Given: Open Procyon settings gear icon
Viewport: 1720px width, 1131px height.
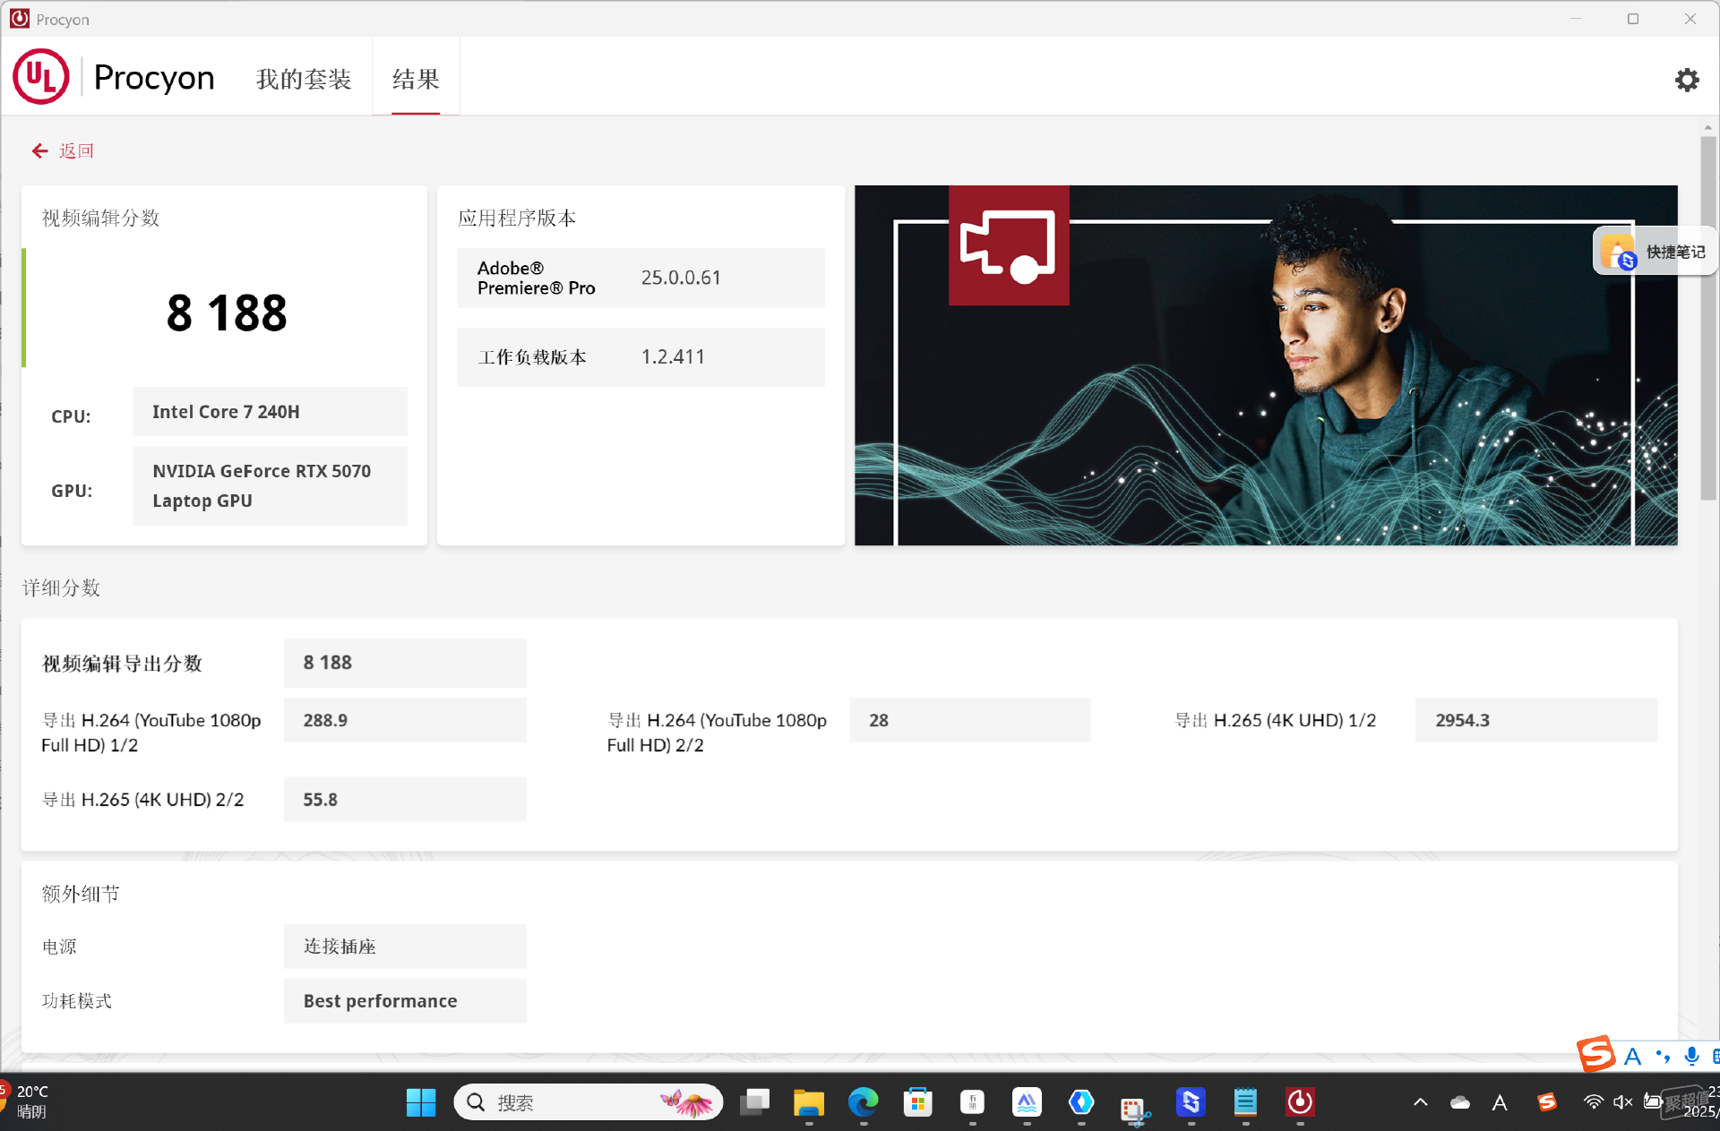Looking at the screenshot, I should [x=1687, y=80].
